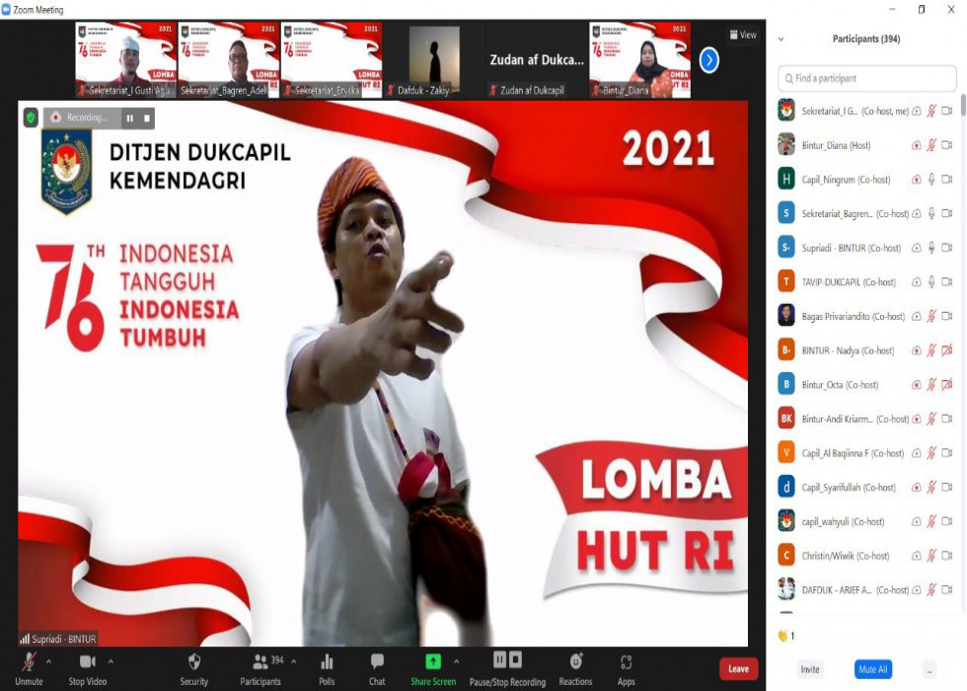The width and height of the screenshot is (967, 691).
Task: Collapse the Participants panel header chevron
Action: coord(781,39)
